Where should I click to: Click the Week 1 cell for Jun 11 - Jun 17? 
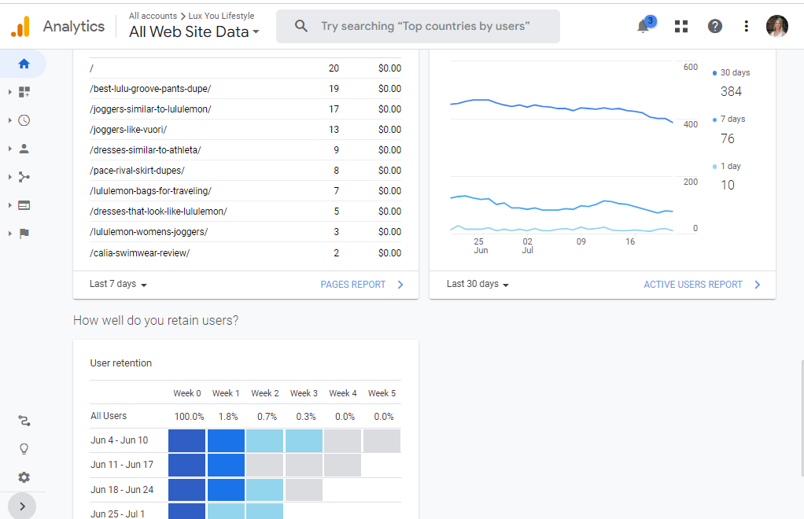pyautogui.click(x=226, y=465)
